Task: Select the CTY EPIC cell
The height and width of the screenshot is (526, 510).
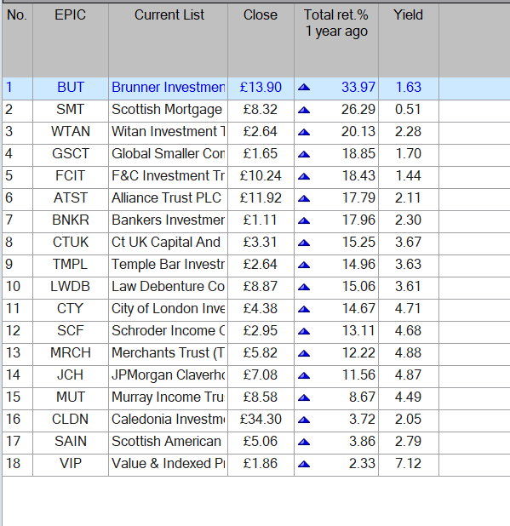Action: coord(71,309)
